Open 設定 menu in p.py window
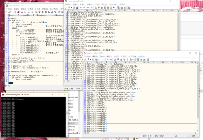This screenshot has width=203, height=140. [x=45, y=9]
